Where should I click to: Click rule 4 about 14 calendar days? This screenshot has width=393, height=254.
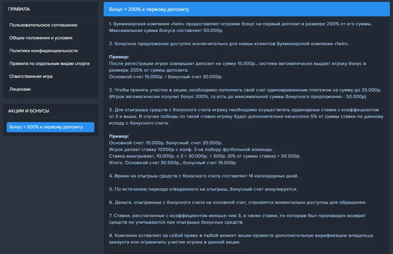[204, 176]
